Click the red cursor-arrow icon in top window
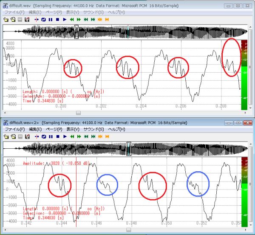The height and width of the screenshot is (235, 255). click(x=37, y=20)
